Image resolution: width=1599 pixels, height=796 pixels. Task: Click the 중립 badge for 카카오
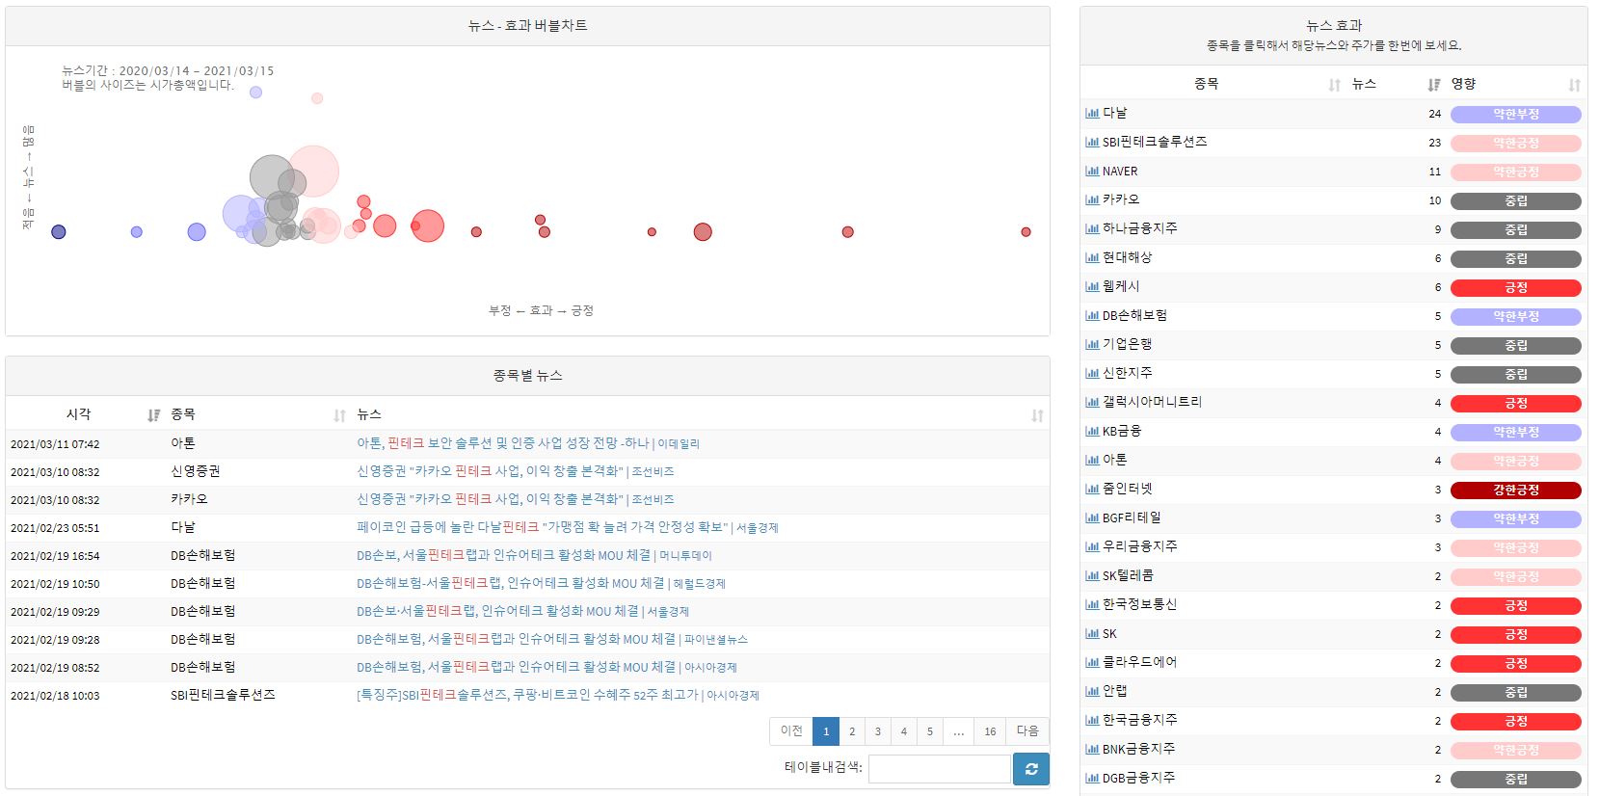(x=1516, y=200)
